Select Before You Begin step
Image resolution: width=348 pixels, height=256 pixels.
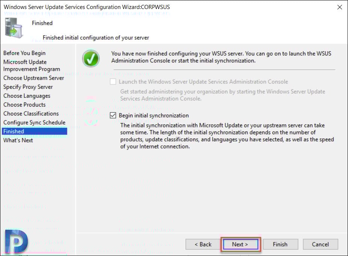point(24,53)
